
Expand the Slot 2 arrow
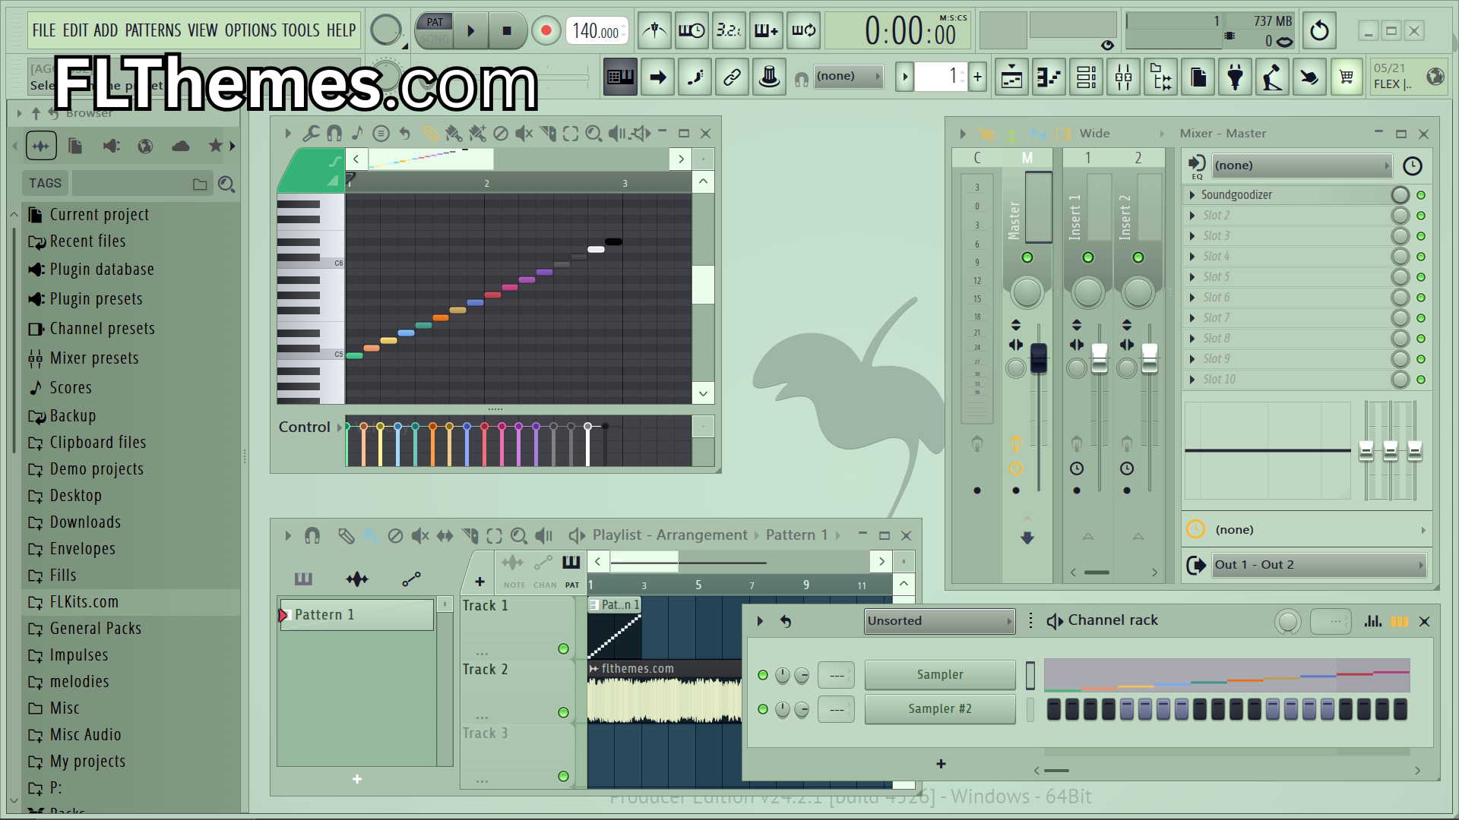[x=1192, y=216]
